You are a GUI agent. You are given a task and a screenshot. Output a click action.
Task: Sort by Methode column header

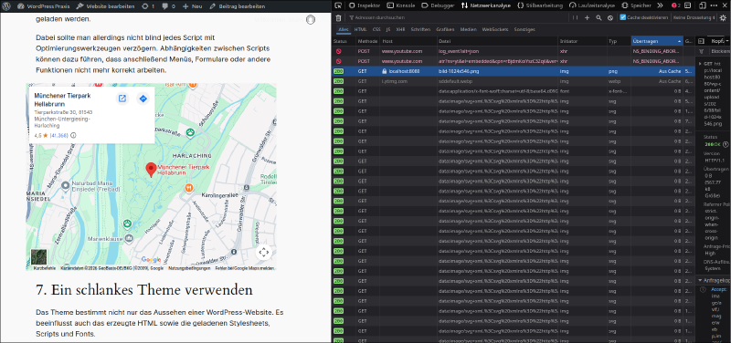pyautogui.click(x=368, y=41)
